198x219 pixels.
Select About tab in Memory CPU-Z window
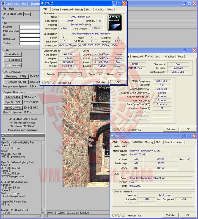pyautogui.click(x=180, y=57)
